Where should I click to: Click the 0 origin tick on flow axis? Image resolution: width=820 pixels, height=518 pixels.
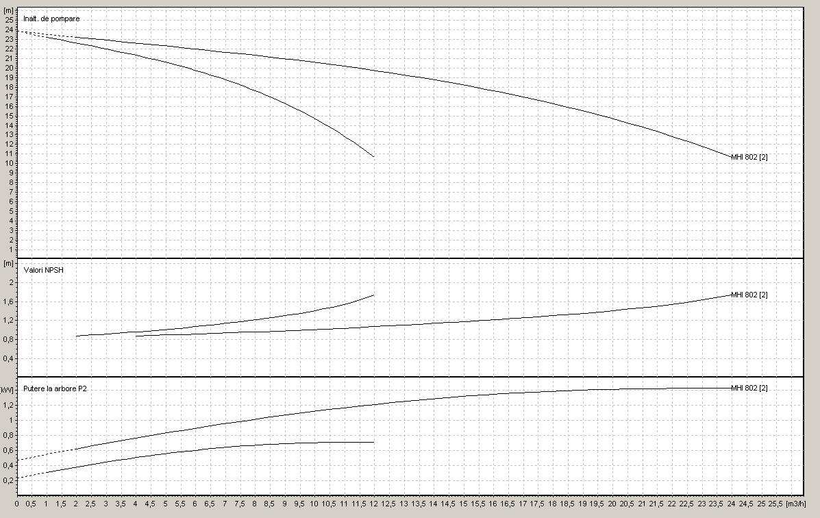(x=16, y=504)
